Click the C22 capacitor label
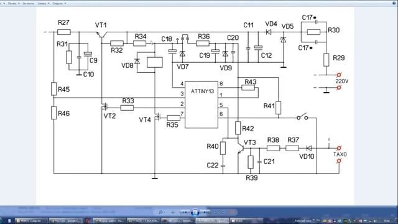Image resolution: width=398 pixels, height=224 pixels. point(213,166)
